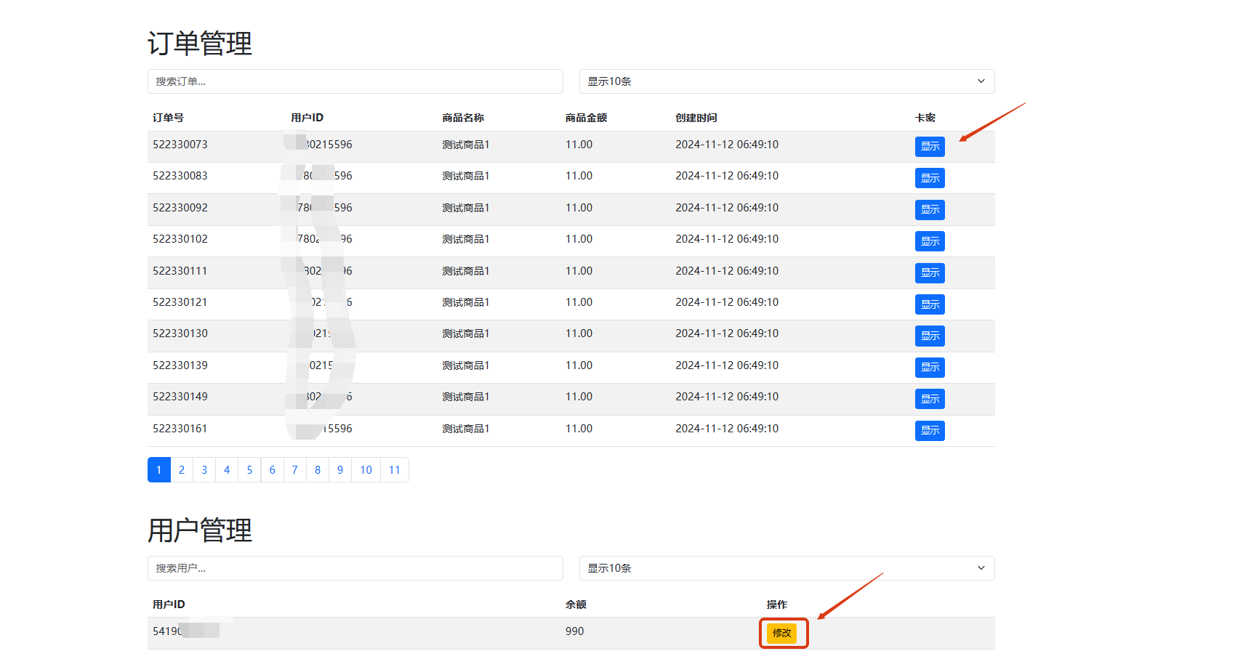Expand the user list 显示10条 dropdown
Image resolution: width=1235 pixels, height=651 pixels.
(787, 568)
